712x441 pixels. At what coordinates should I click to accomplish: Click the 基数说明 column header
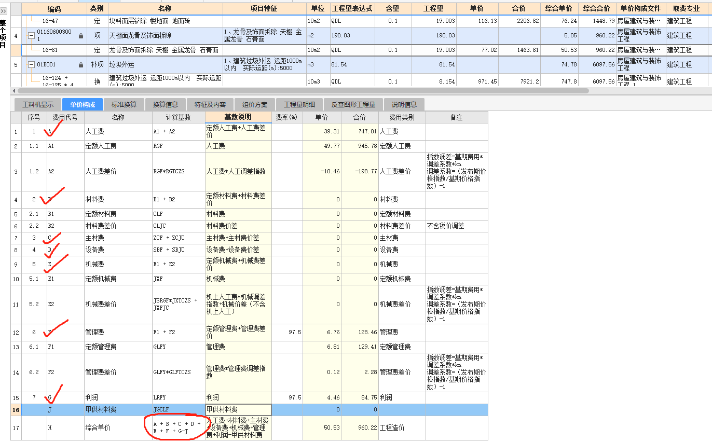coord(238,117)
